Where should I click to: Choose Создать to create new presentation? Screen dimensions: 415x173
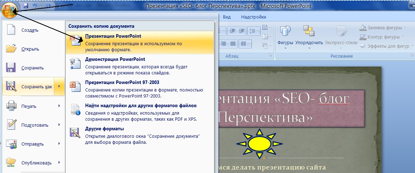(33, 30)
